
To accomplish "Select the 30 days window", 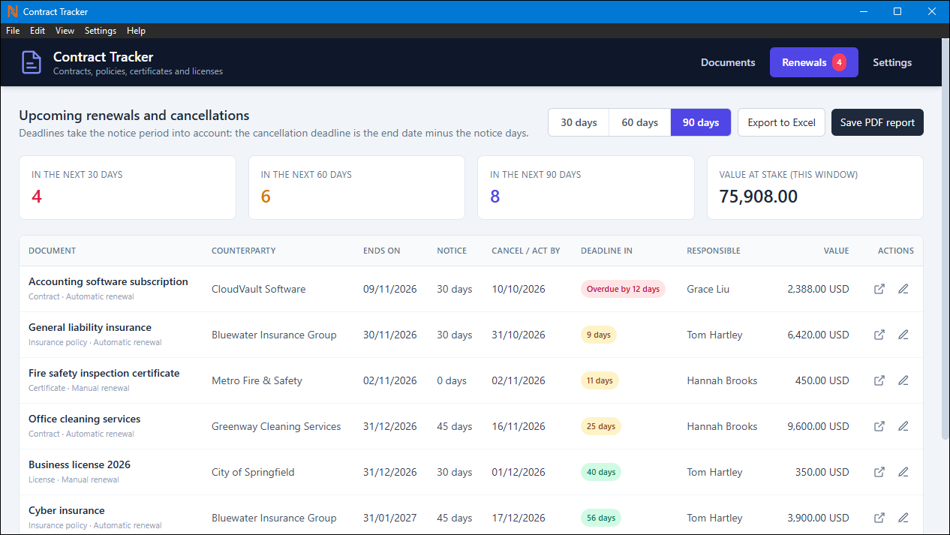I will [x=579, y=122].
